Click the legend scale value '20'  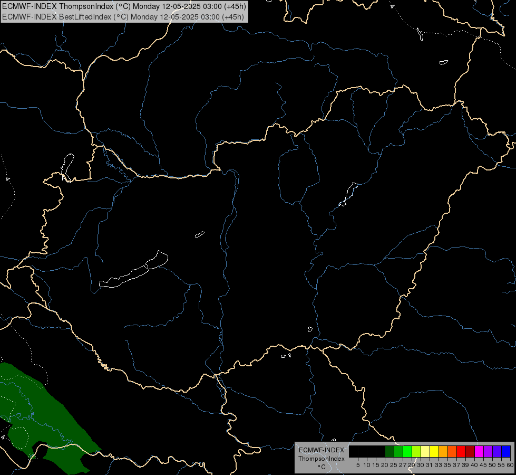click(x=385, y=465)
